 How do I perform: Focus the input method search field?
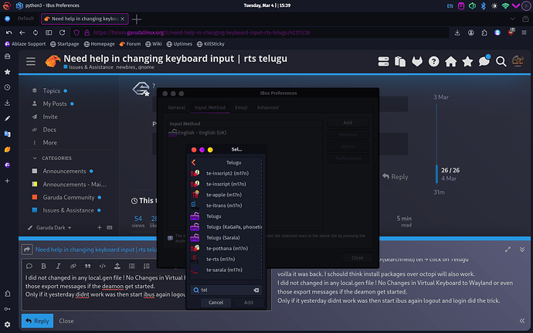tap(226, 290)
